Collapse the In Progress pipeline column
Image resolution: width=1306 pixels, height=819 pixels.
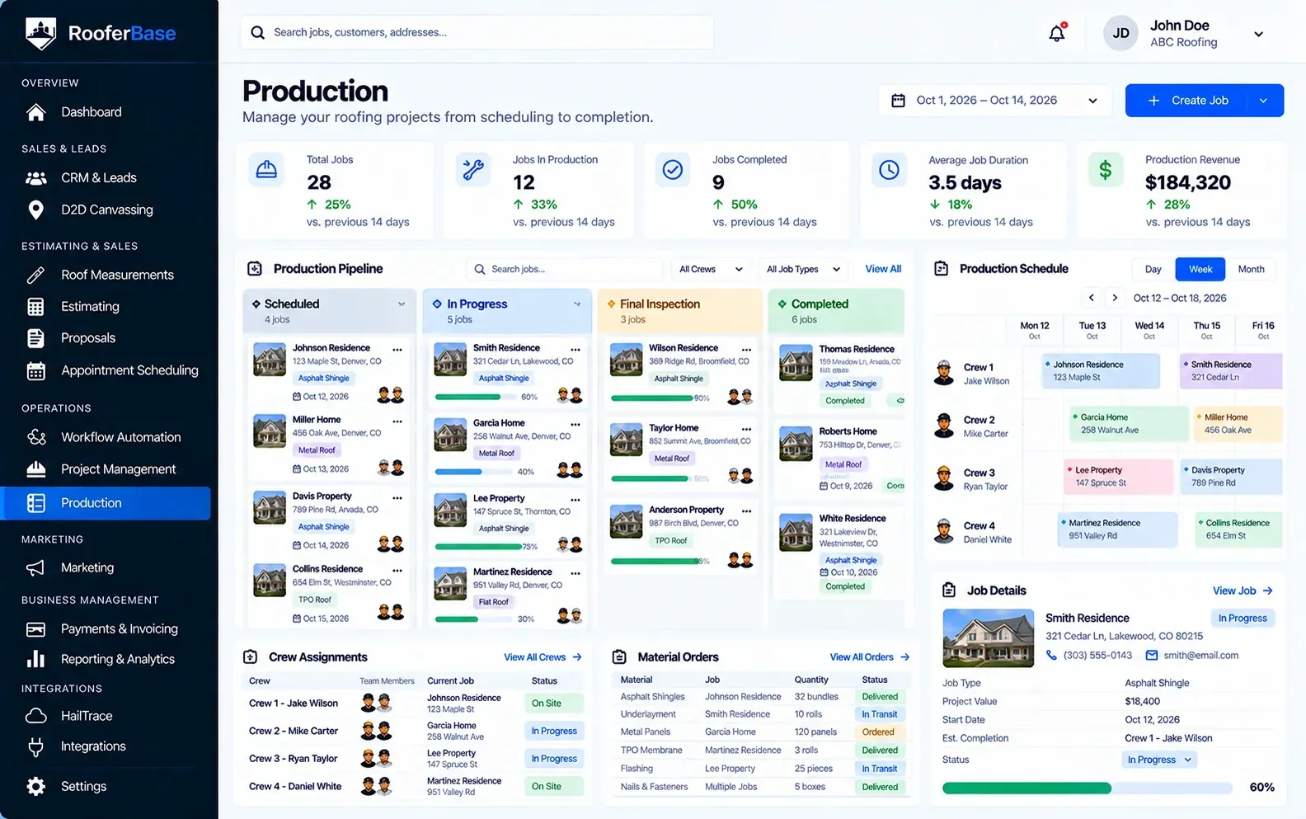pyautogui.click(x=577, y=304)
